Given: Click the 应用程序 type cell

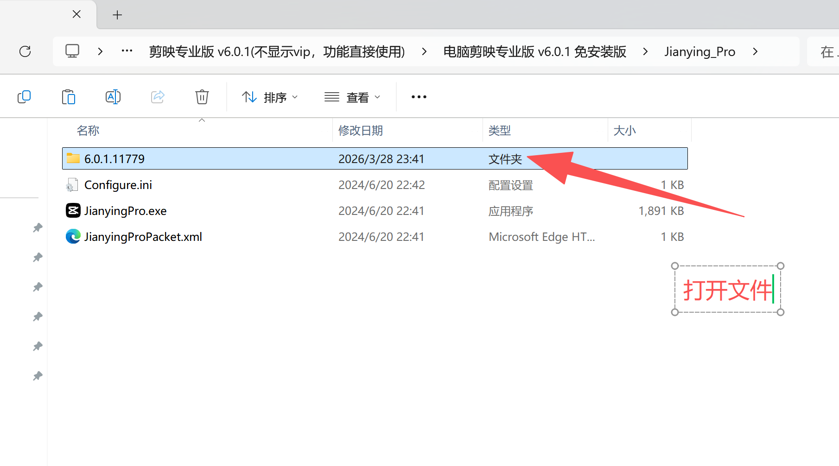Looking at the screenshot, I should pyautogui.click(x=511, y=211).
